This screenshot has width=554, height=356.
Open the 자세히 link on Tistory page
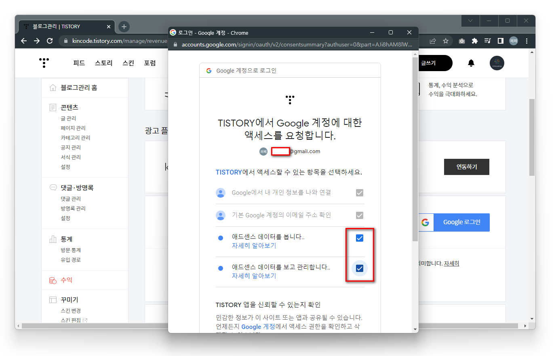point(451,263)
